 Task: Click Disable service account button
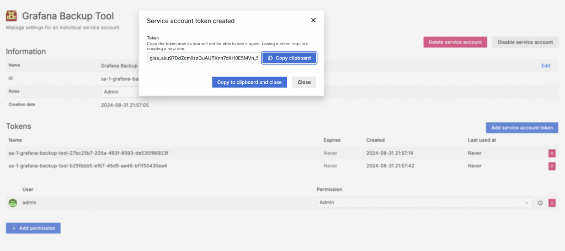pos(525,42)
